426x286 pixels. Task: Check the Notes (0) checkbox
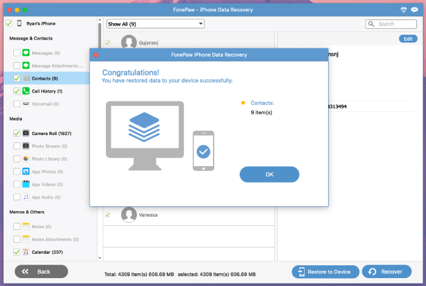pos(17,226)
